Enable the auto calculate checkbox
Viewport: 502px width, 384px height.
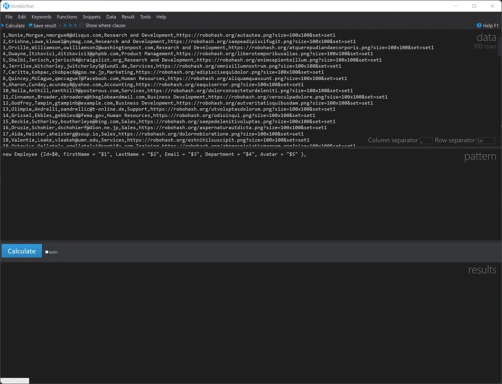point(47,252)
